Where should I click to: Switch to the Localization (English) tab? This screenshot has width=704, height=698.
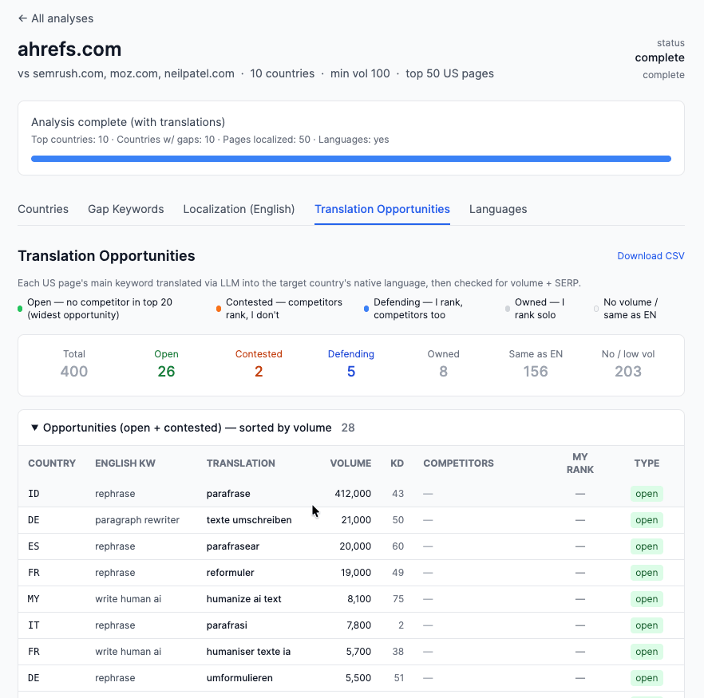coord(238,209)
